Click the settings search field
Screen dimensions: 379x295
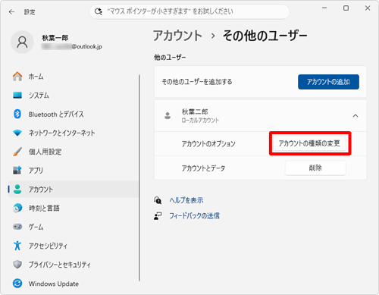pos(189,11)
